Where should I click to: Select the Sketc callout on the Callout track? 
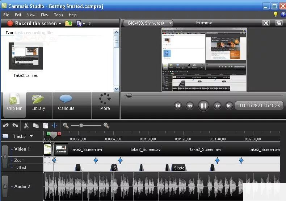pos(179,168)
